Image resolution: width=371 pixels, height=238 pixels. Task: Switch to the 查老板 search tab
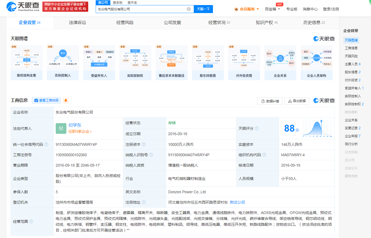pos(118,2)
